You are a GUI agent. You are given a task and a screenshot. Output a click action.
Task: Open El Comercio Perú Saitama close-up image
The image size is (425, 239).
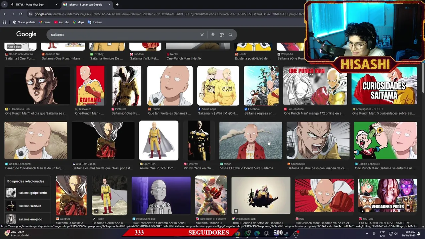(x=37, y=86)
